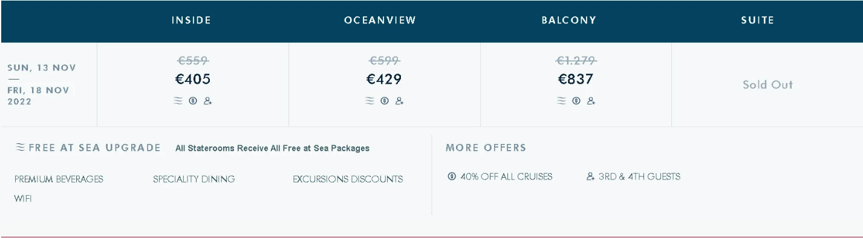Click the extra guests icon under Balcony price
The width and height of the screenshot is (863, 238).
[x=591, y=101]
